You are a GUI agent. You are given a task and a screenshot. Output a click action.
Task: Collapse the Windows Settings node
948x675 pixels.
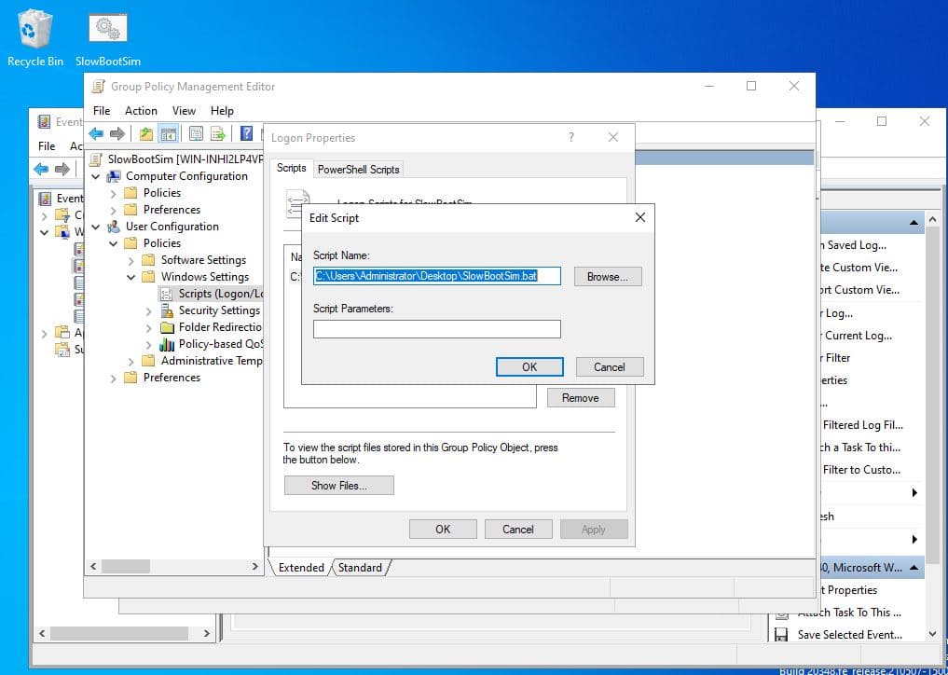[x=131, y=277]
